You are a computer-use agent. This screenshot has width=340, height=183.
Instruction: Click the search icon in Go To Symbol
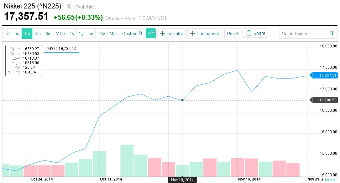[332, 34]
